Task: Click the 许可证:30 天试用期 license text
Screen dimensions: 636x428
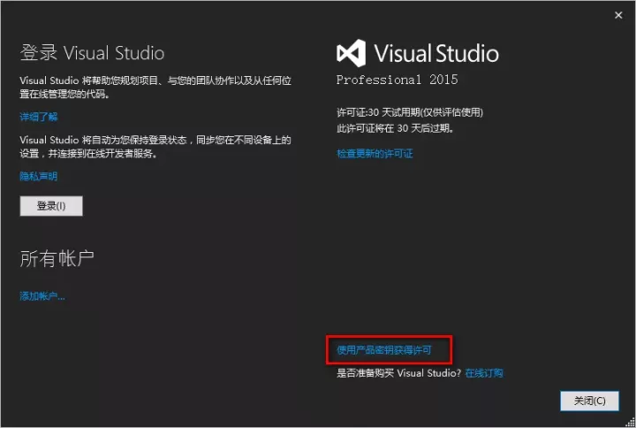Action: (410, 112)
